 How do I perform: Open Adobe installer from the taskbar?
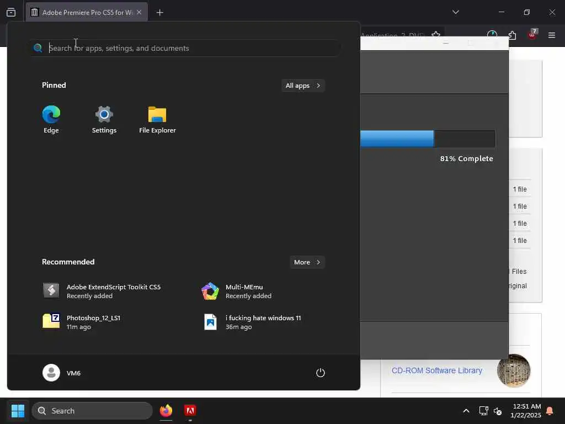(x=190, y=411)
